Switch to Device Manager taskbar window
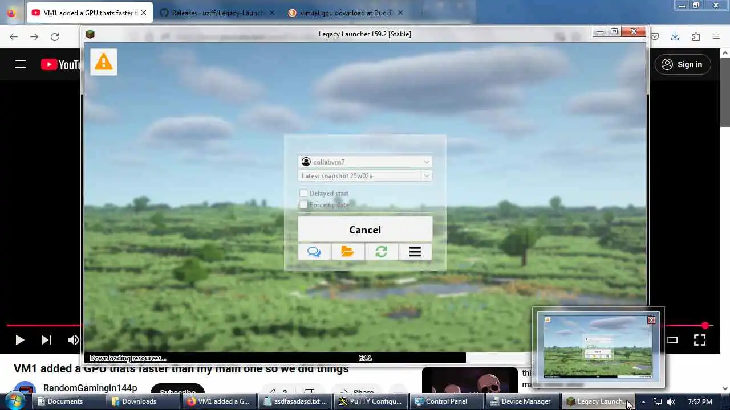Image resolution: width=730 pixels, height=410 pixels. pos(522,401)
